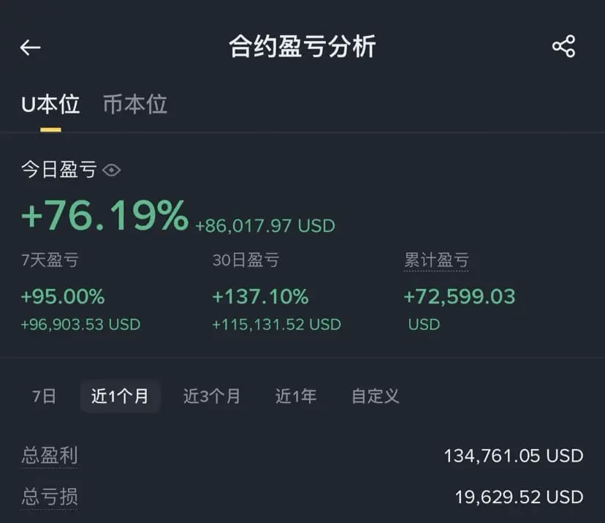605x523 pixels.
Task: Tap the back arrow icon
Action: point(30,48)
